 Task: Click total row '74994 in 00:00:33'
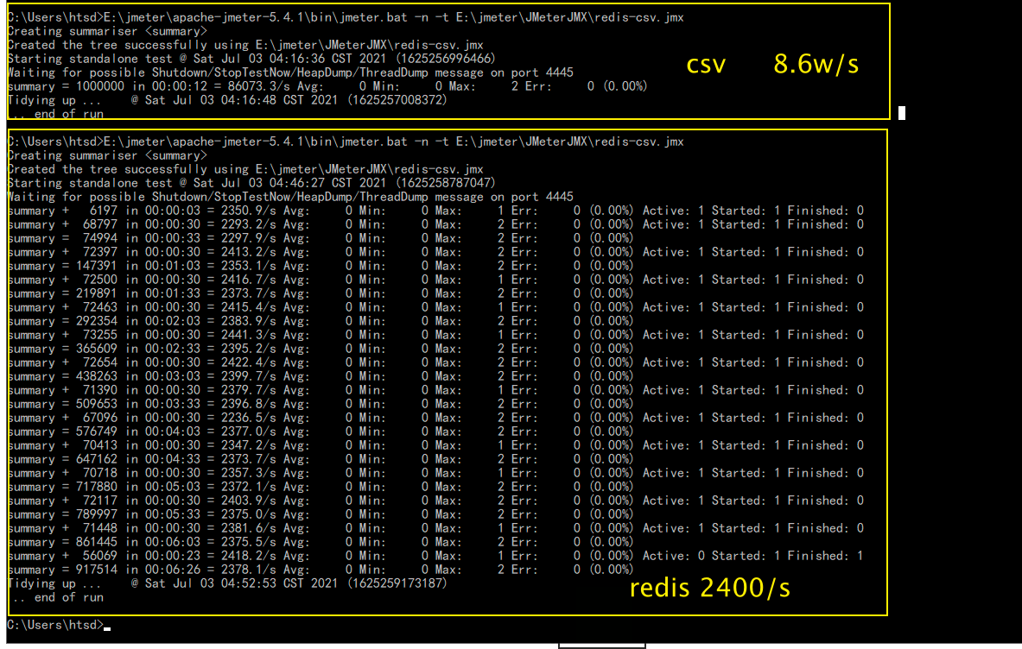tap(321, 238)
